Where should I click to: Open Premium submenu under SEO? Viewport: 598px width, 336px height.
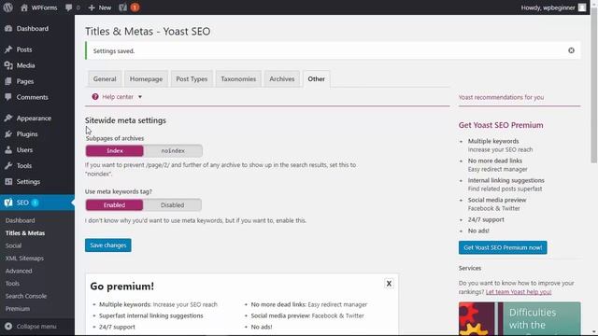pyautogui.click(x=18, y=309)
